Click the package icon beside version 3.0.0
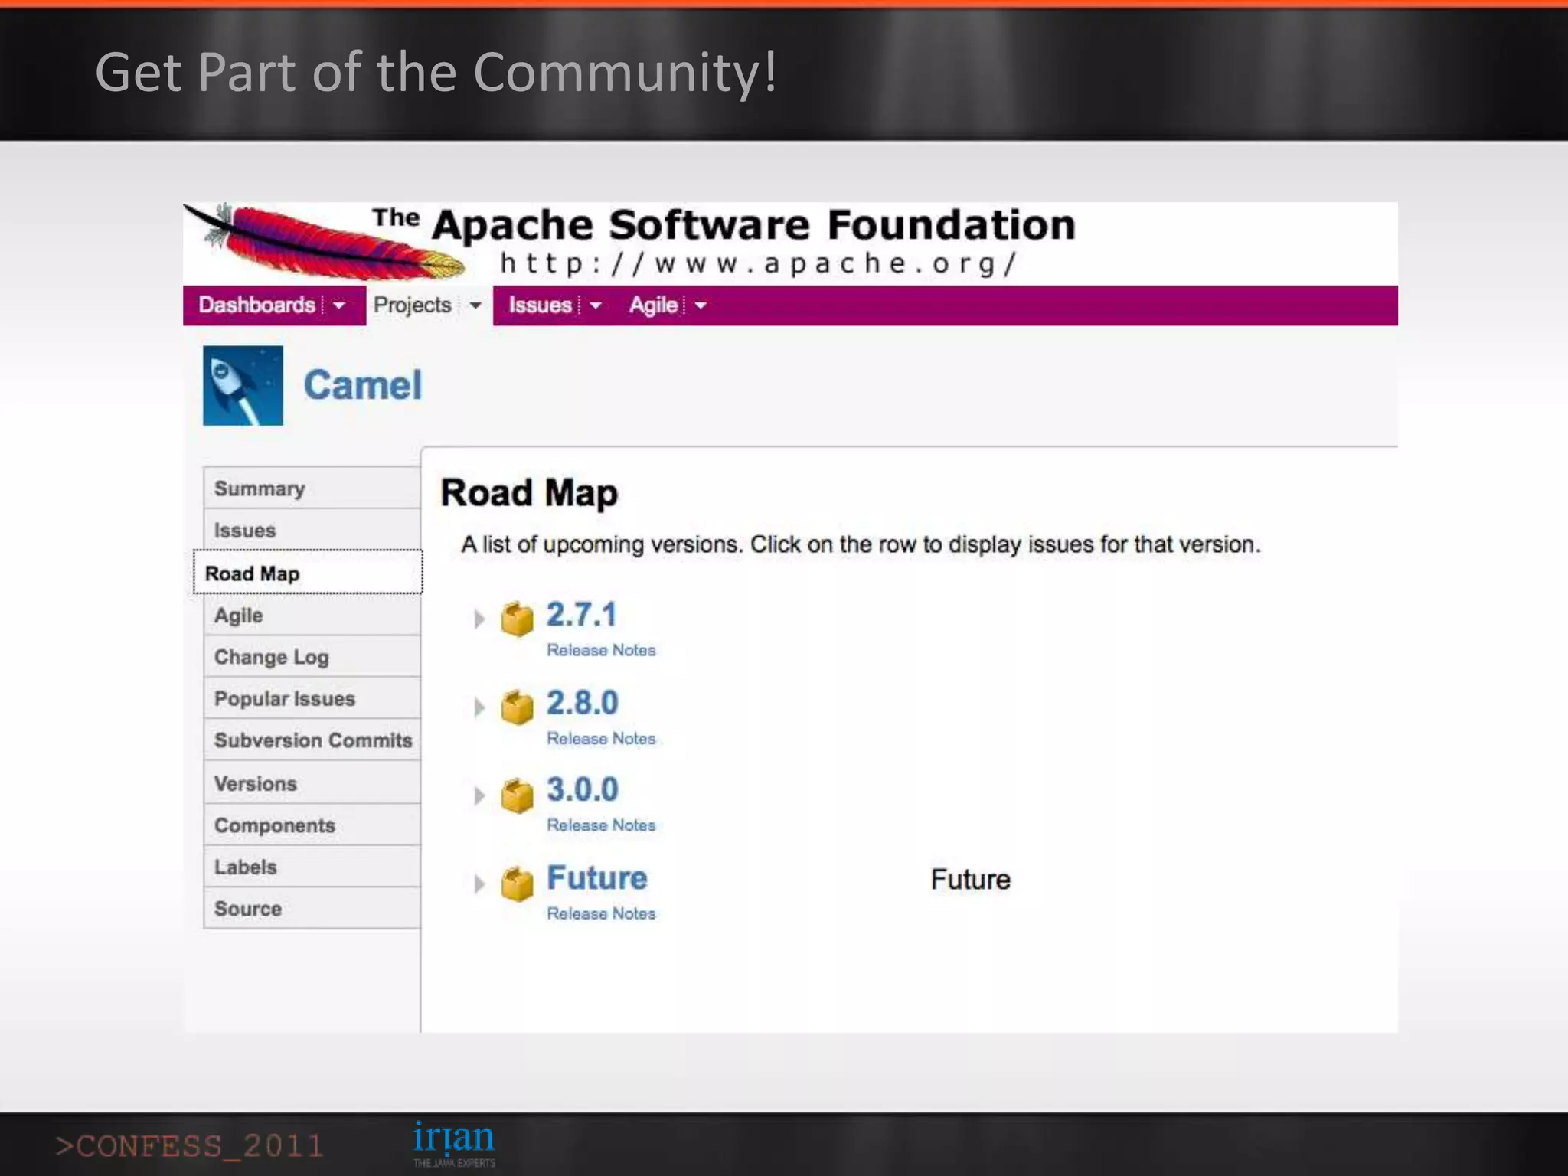 [517, 795]
